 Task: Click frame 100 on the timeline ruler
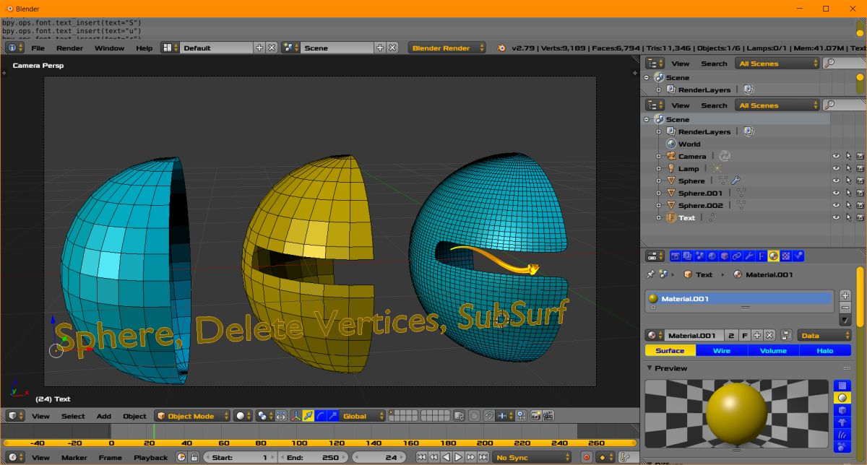[x=298, y=443]
